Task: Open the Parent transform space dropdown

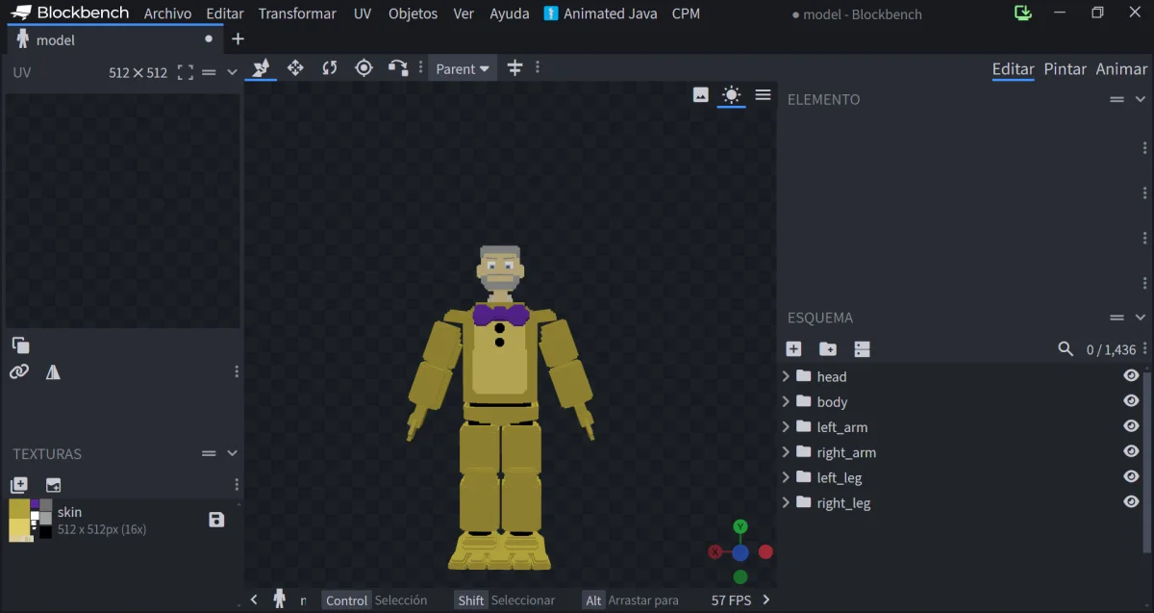Action: point(463,68)
